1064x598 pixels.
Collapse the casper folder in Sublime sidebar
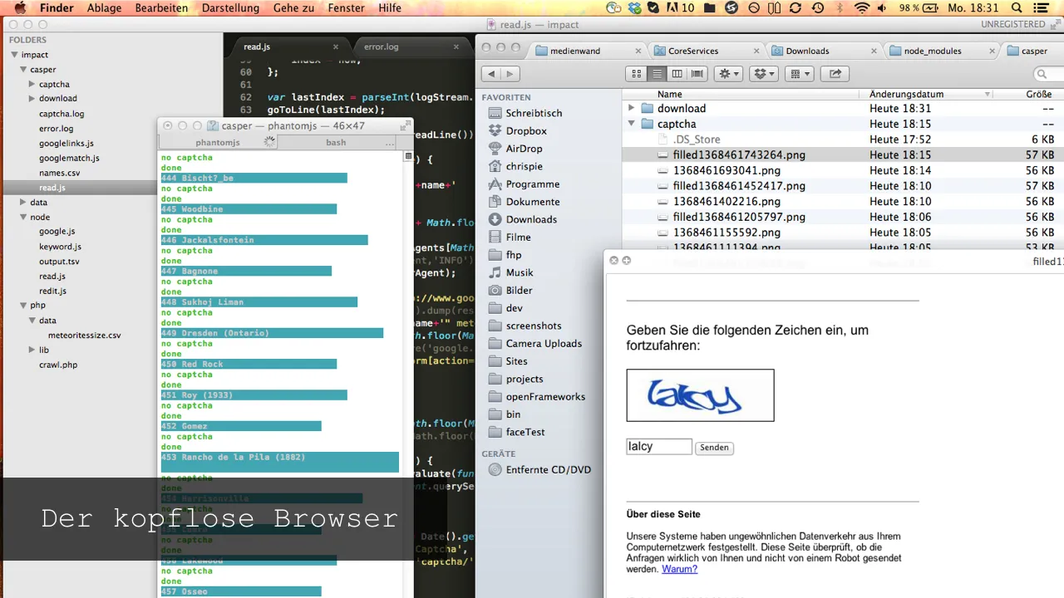point(23,70)
